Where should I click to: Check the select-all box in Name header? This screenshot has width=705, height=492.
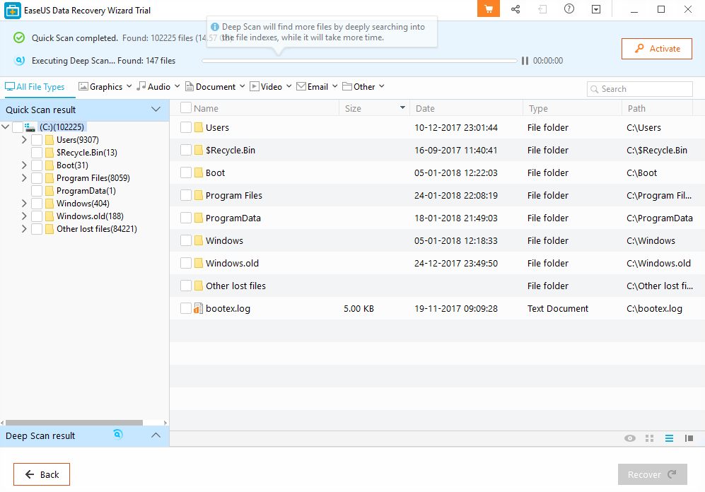pos(186,108)
